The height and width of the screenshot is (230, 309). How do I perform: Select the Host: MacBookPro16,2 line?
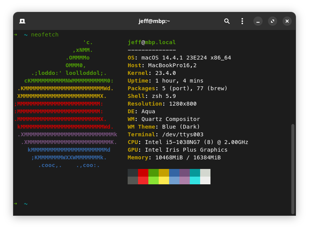click(162, 65)
